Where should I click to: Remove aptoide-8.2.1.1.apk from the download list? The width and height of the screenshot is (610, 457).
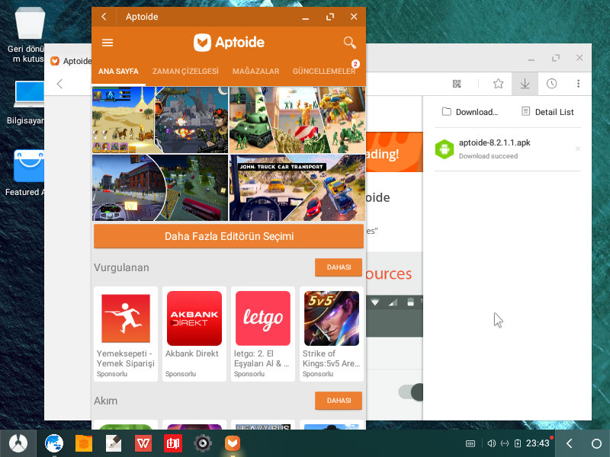click(578, 149)
